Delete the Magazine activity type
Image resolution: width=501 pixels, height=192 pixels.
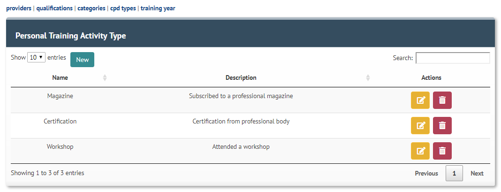[x=442, y=100]
